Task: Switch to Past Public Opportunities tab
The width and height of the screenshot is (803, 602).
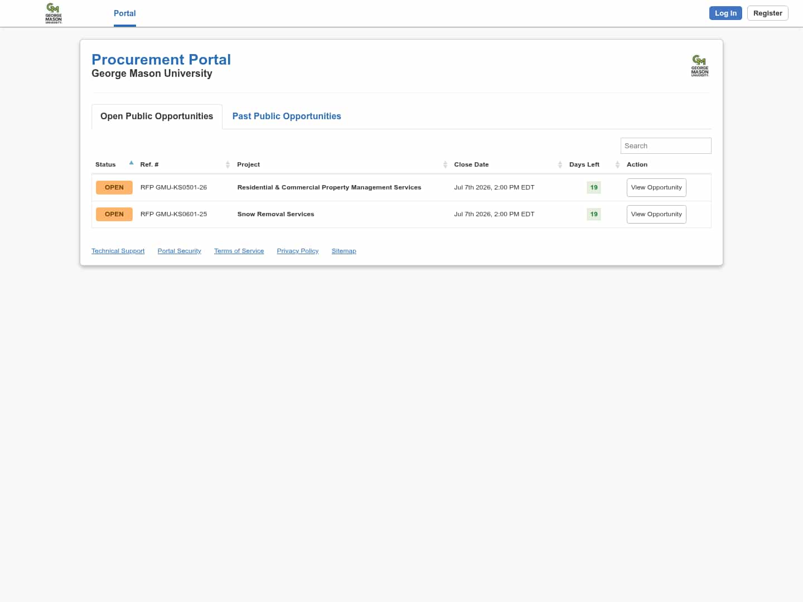Action: [287, 116]
